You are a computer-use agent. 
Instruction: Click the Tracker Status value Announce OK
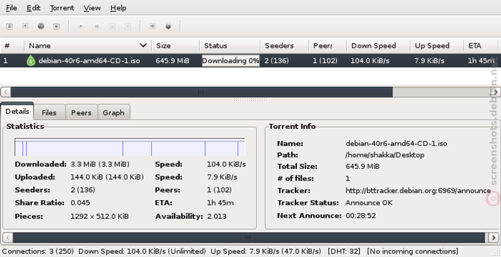[x=369, y=203]
